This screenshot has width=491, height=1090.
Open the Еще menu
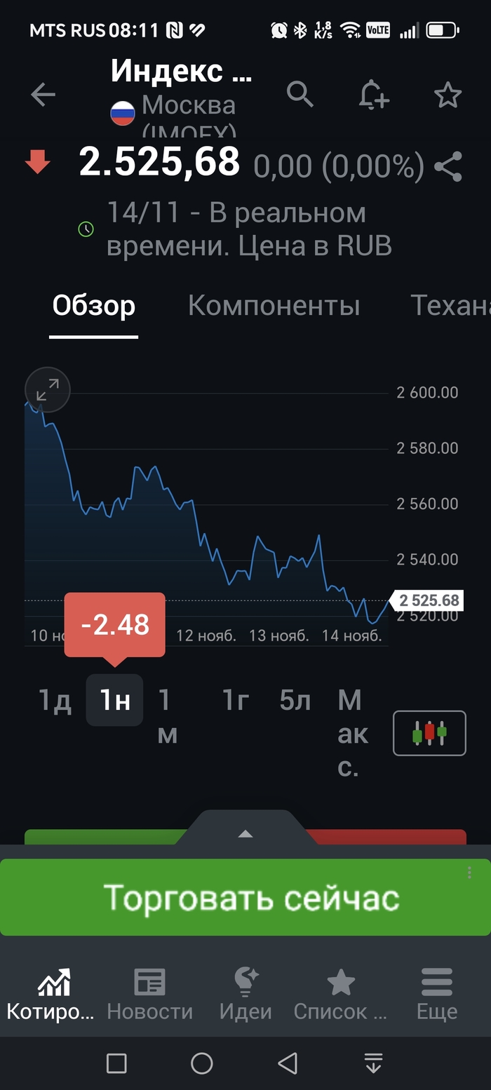tap(436, 993)
